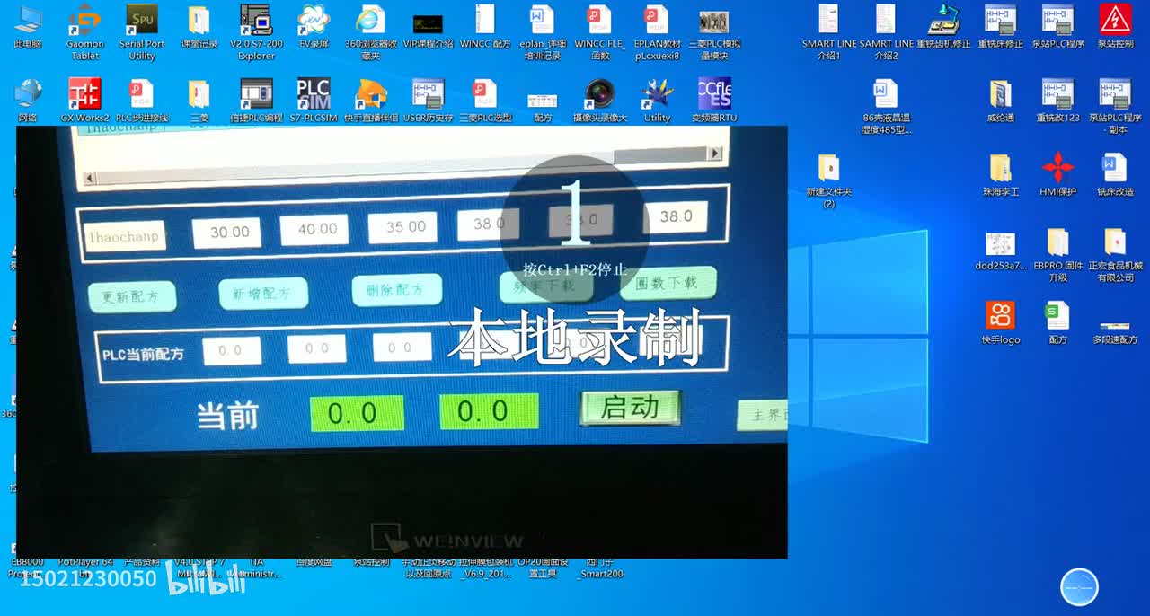Launch Gaomon Tablet shortcut
The height and width of the screenshot is (616, 1150).
click(85, 32)
